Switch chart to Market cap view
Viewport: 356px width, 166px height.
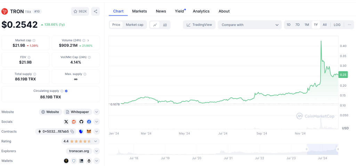click(135, 25)
